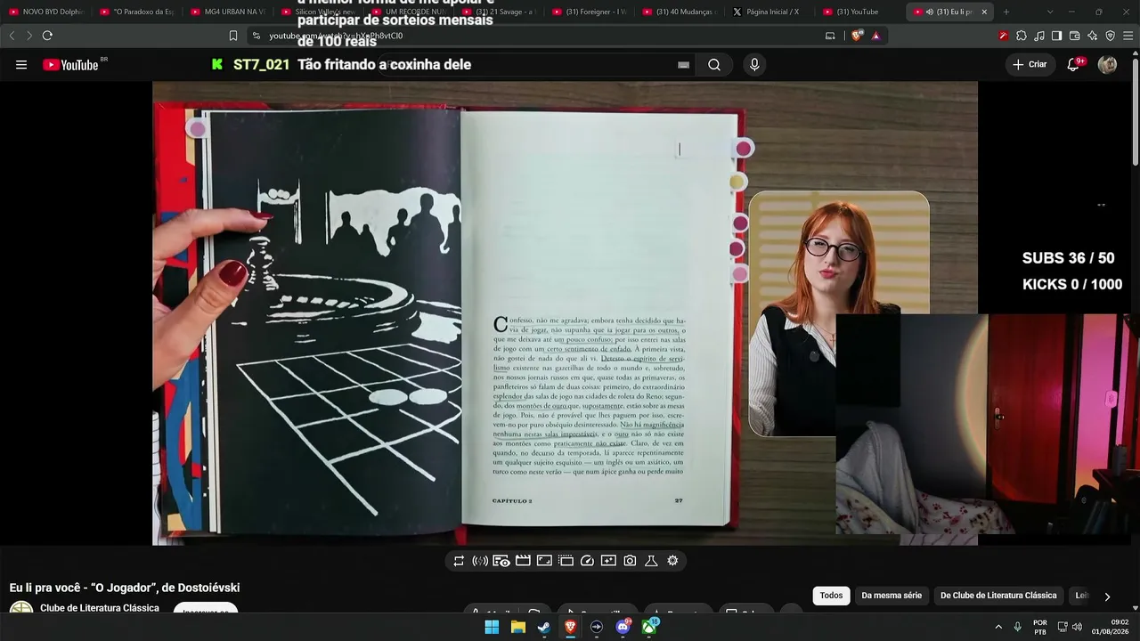Toggle the audio boost waves icon
This screenshot has width=1140, height=641.
pyautogui.click(x=480, y=561)
